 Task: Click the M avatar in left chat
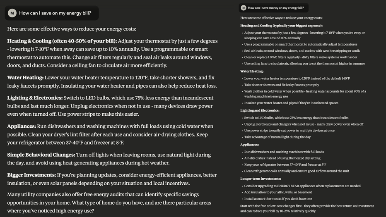[12, 13]
